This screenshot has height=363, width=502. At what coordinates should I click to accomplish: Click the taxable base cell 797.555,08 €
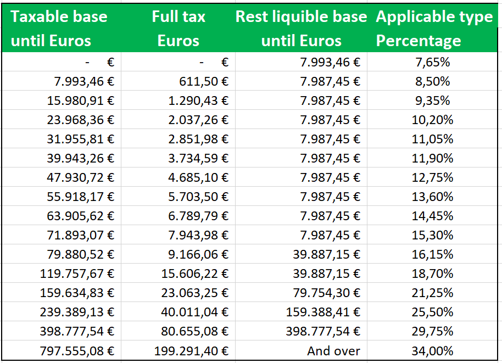click(x=62, y=350)
